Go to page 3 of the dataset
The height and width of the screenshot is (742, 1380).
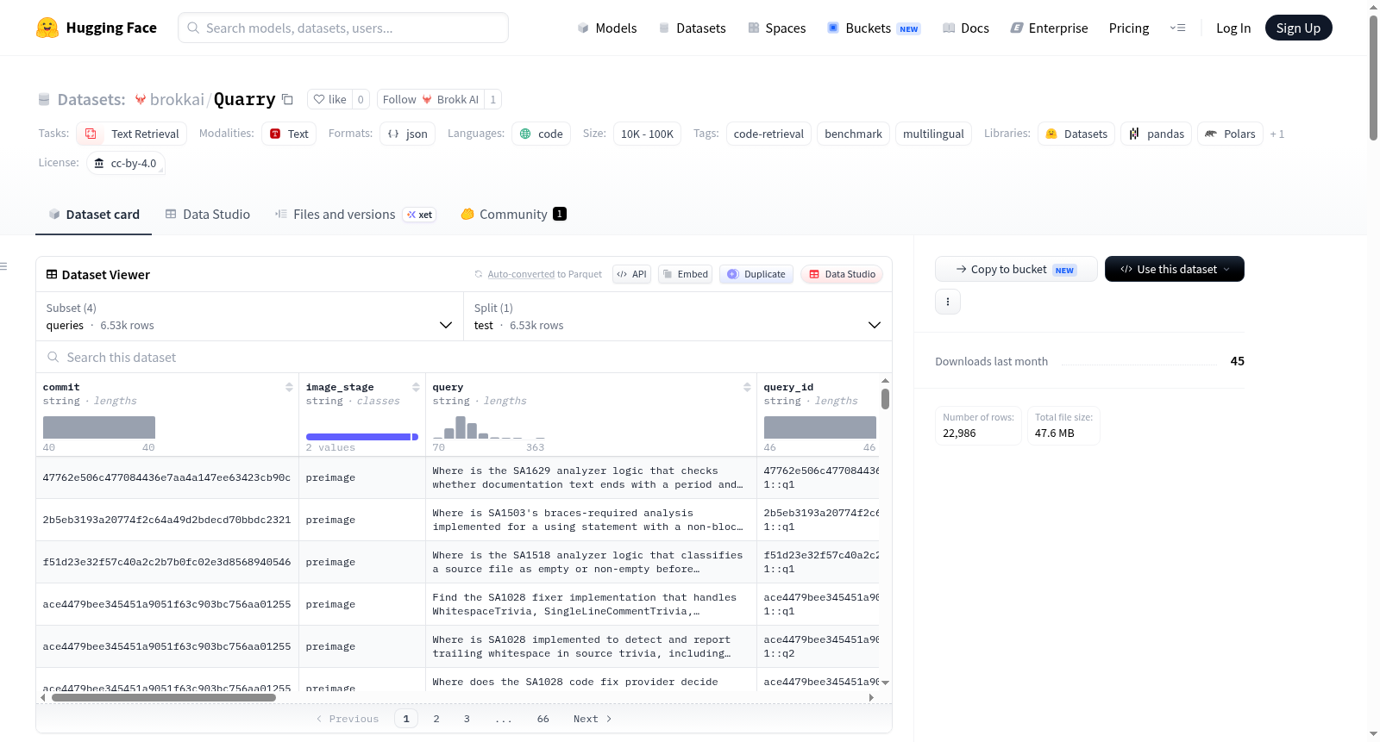click(x=467, y=719)
